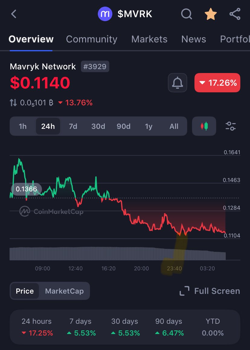Tap the 30 days 5.53% stat
The width and height of the screenshot is (250, 350).
125,327
